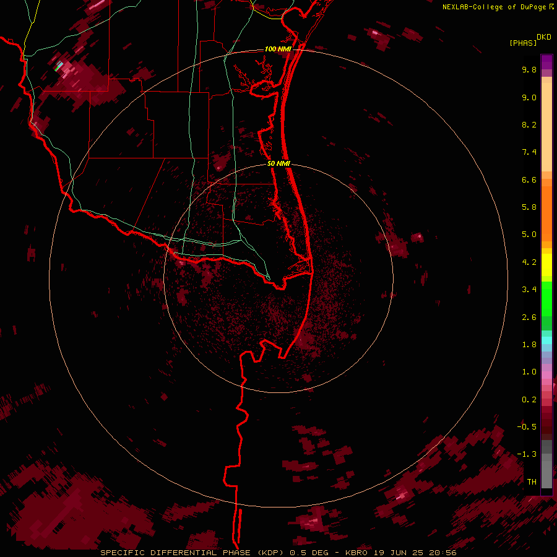Click the 4.2 scale value

(529, 262)
